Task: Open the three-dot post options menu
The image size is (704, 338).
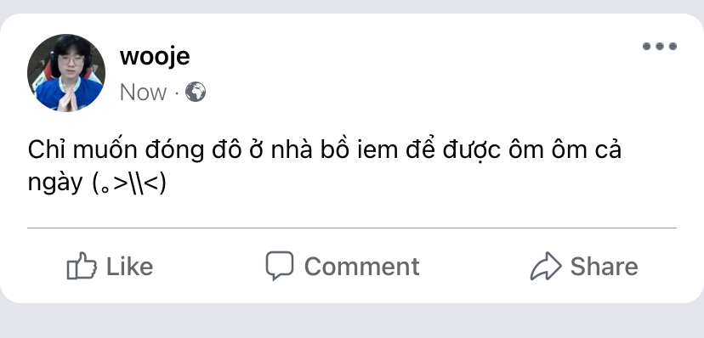Action: point(660,46)
